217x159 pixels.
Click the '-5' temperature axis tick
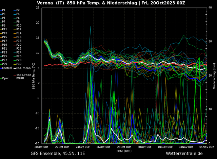click(38, 98)
